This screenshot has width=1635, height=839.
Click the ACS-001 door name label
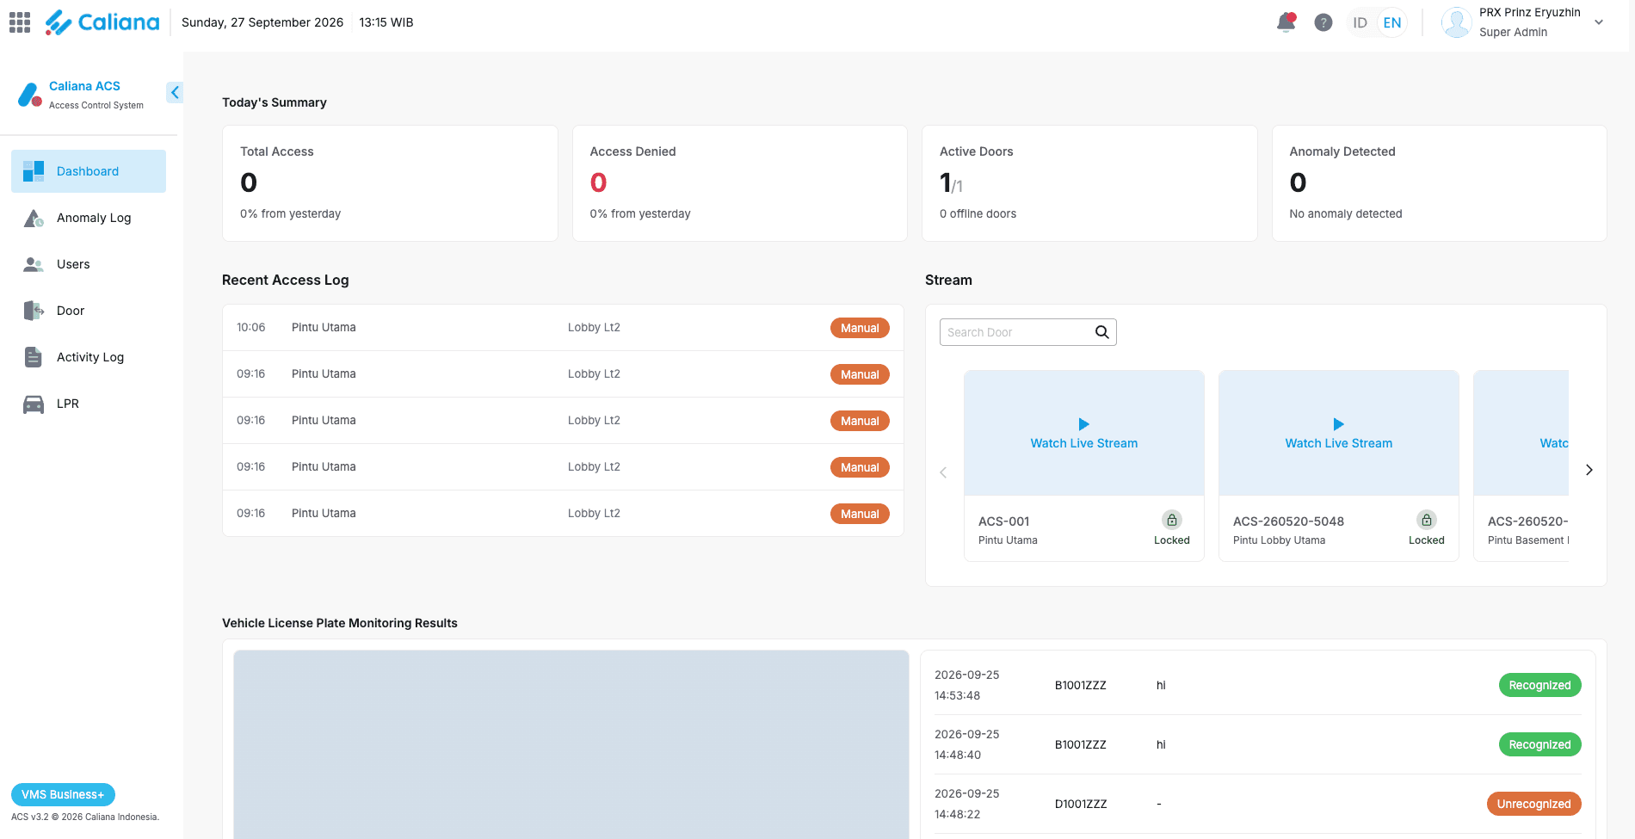coord(1004,521)
